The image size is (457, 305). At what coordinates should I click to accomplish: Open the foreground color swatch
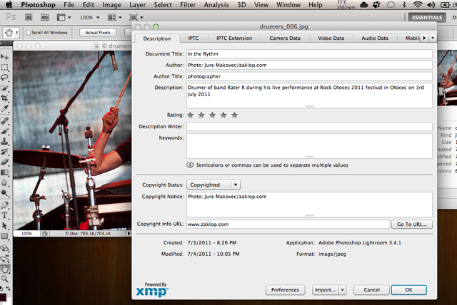[3, 297]
